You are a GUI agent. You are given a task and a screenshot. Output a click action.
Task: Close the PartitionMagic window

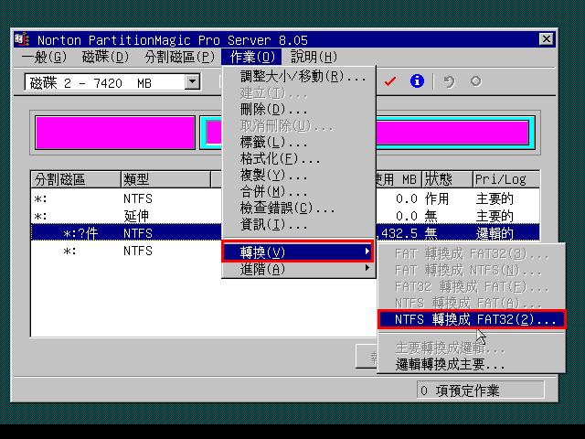(x=547, y=38)
